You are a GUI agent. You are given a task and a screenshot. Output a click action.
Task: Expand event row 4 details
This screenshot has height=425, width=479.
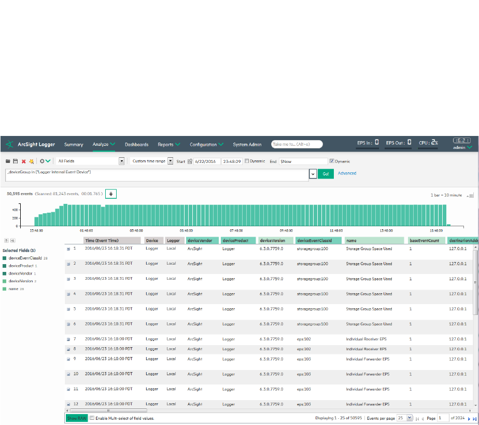[68, 294]
